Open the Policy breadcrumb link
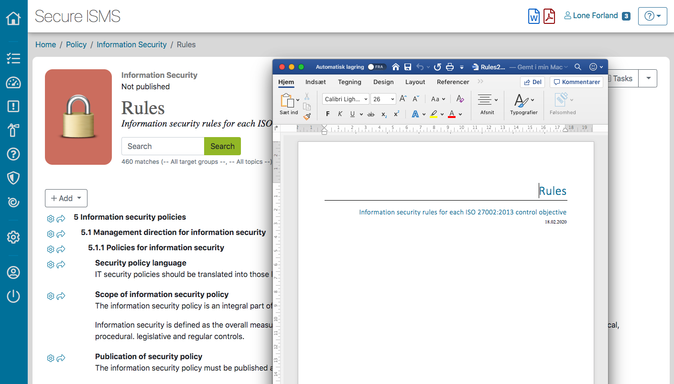The width and height of the screenshot is (674, 384). (76, 44)
